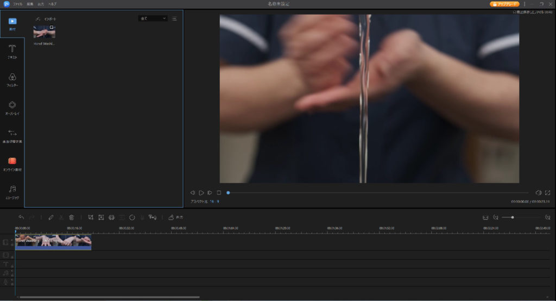Screen dimensions: 556x301
Task: Zoom in the timeline
Action: pos(547,217)
